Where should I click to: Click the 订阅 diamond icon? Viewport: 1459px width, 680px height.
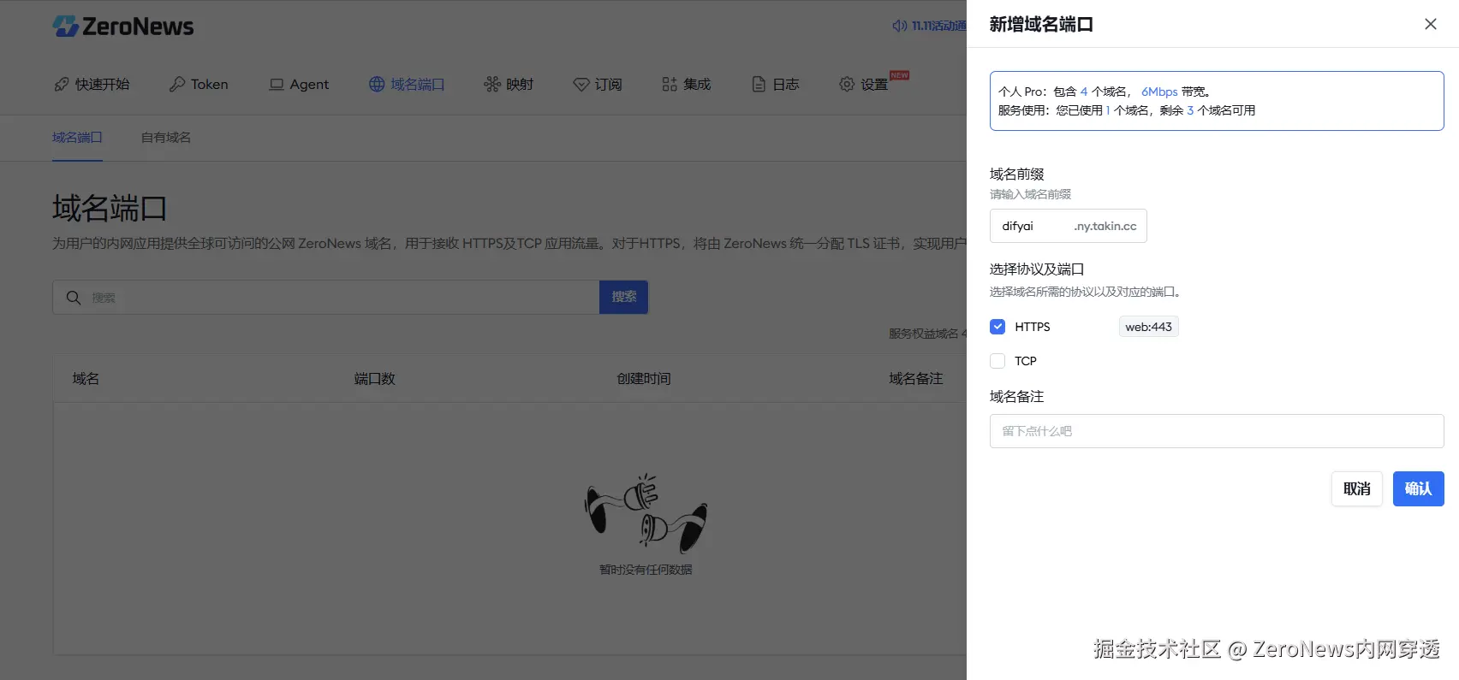pos(581,84)
